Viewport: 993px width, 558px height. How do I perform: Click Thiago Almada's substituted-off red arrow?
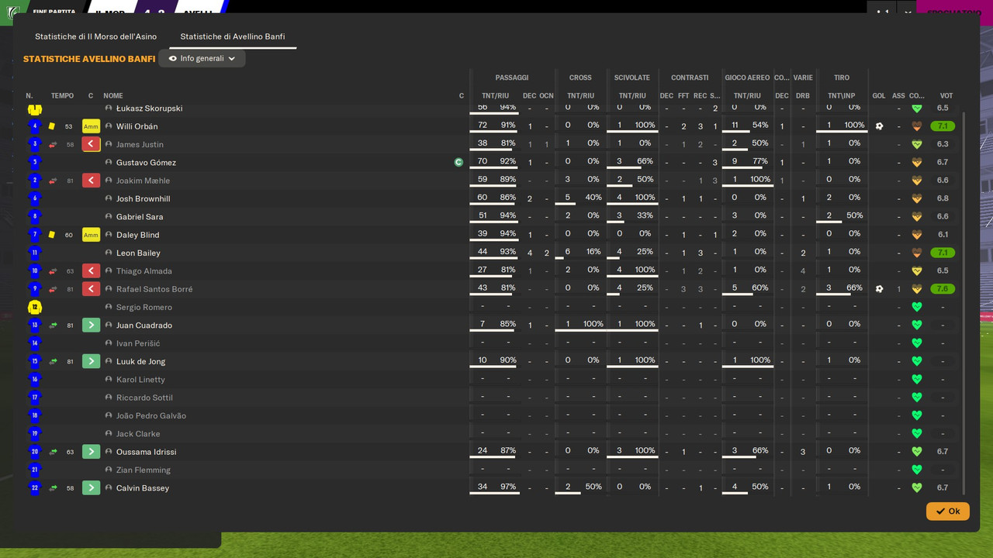coord(91,271)
